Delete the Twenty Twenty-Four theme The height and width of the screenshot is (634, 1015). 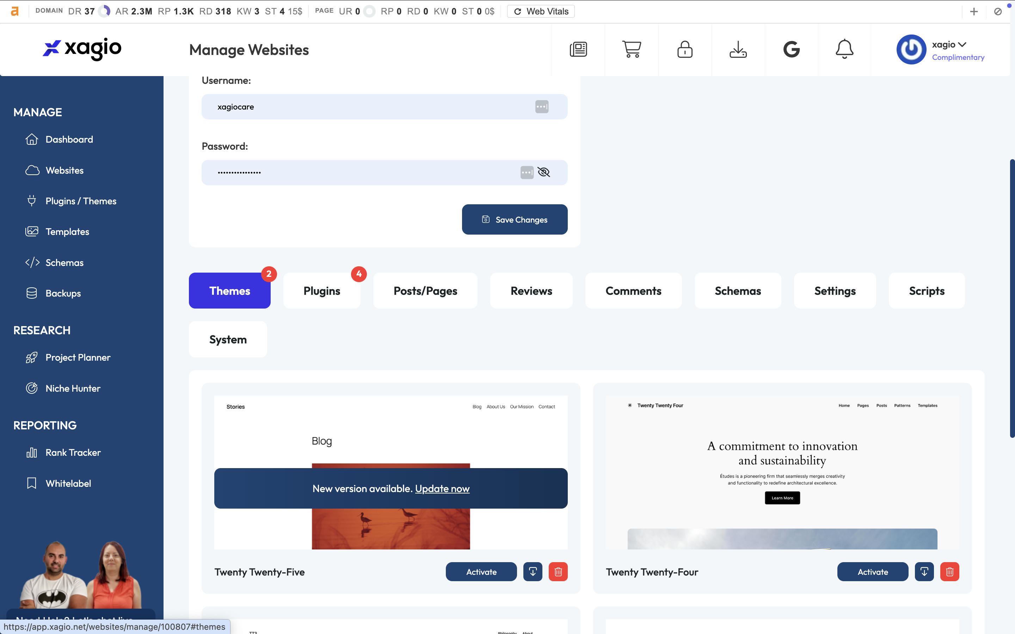click(949, 572)
